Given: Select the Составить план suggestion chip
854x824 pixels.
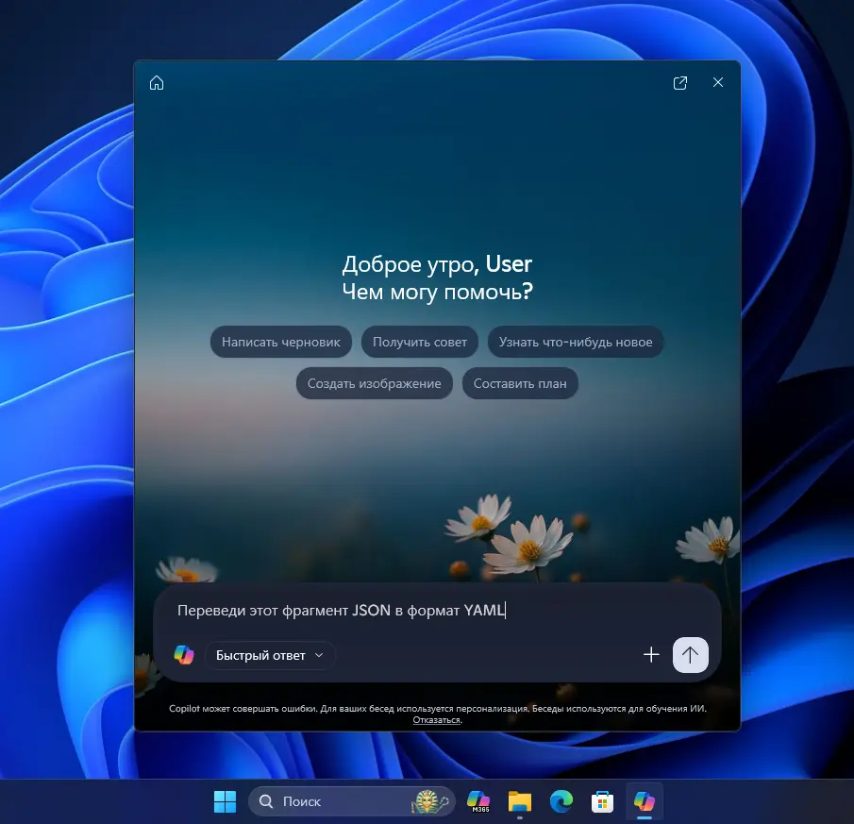Looking at the screenshot, I should coord(520,384).
